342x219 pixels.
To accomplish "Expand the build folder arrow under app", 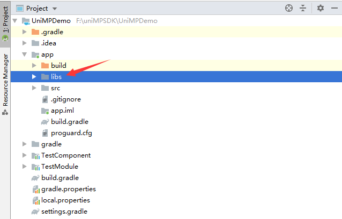I will 34,65.
